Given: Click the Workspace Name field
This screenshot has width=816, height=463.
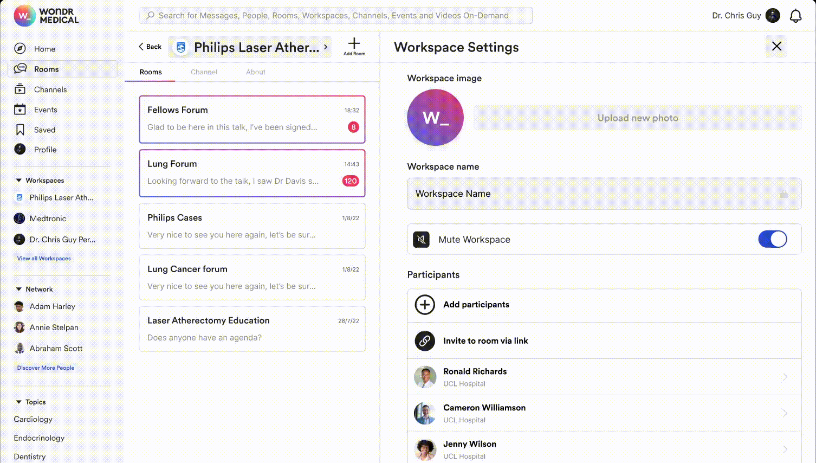Looking at the screenshot, I should pos(596,194).
